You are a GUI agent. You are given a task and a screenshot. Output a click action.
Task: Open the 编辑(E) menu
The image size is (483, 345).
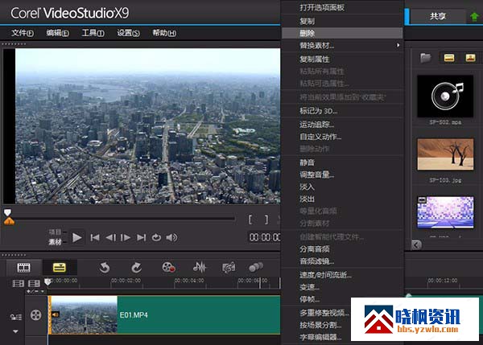(58, 33)
